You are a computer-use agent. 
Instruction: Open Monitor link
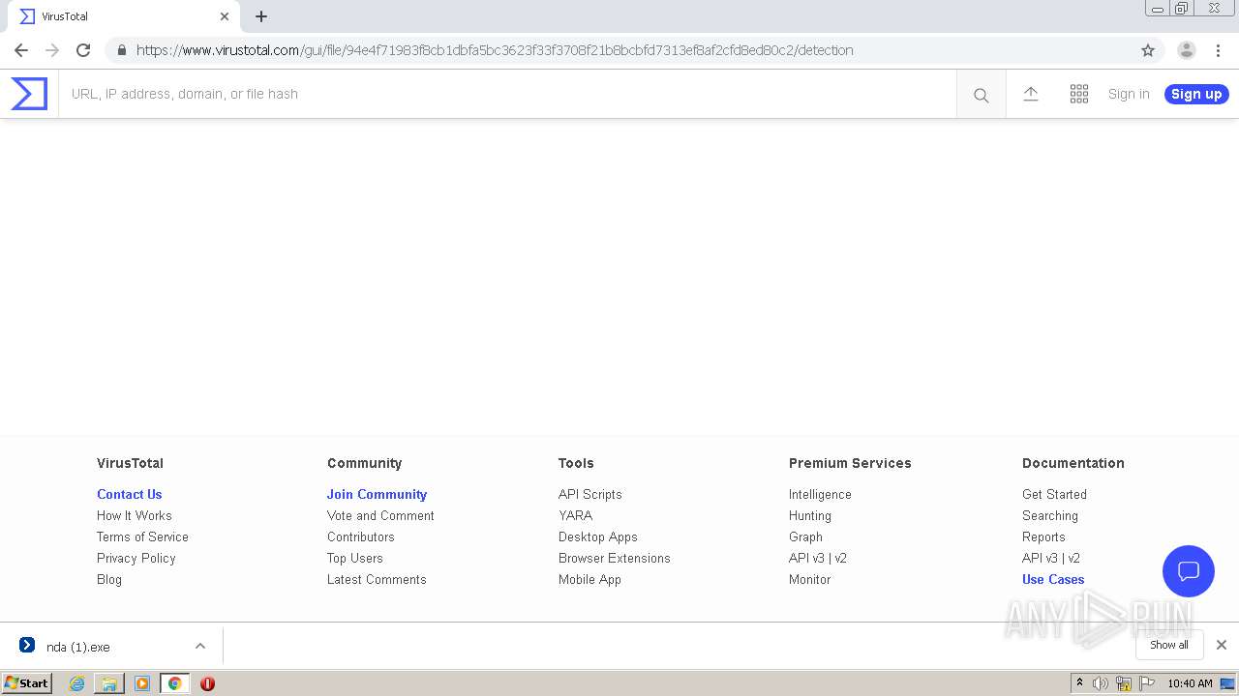810,579
